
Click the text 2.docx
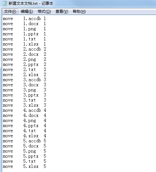coord(31,54)
